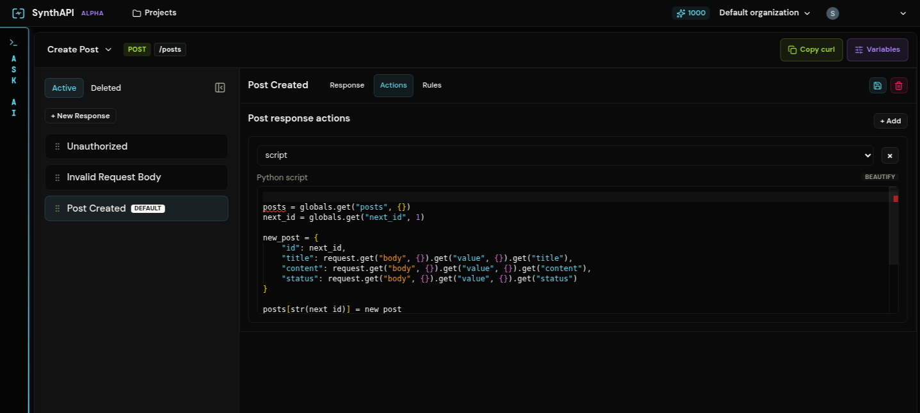Open the Variables panel button

(877, 49)
